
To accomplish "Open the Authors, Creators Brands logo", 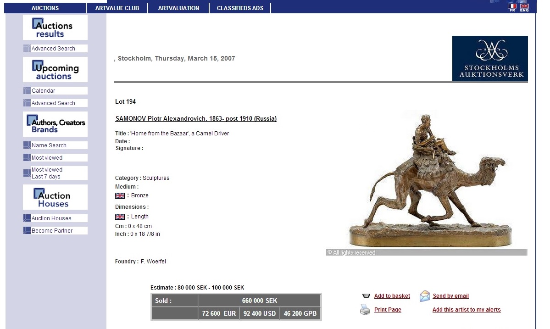I will point(55,124).
